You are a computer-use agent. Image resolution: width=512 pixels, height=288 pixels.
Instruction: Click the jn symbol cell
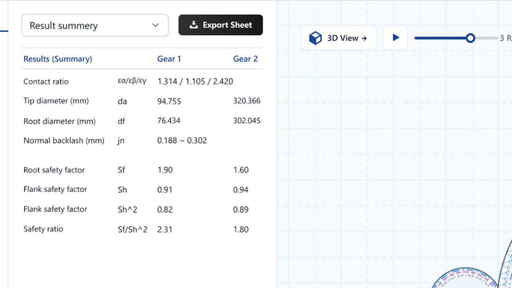tap(121, 141)
